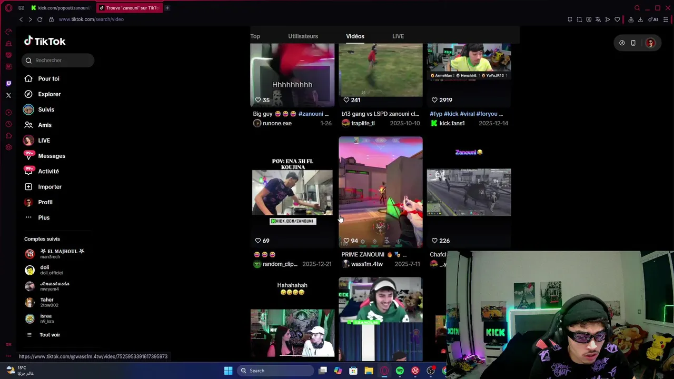Open TikTok get-app phone icon
Image resolution: width=674 pixels, height=379 pixels.
tap(633, 43)
